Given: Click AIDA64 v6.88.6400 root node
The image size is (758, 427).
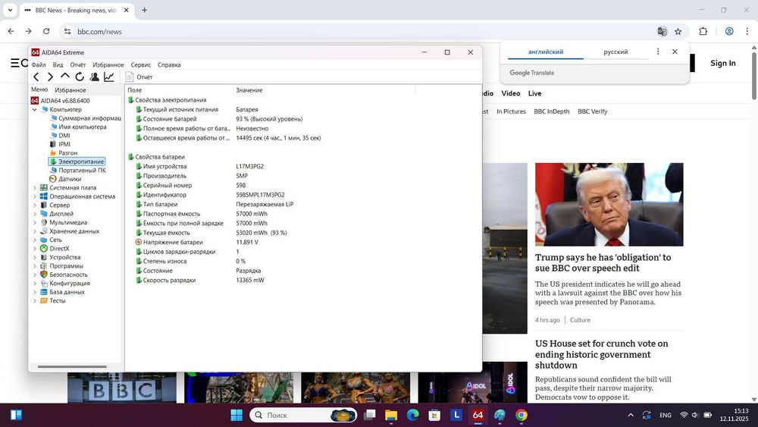Looking at the screenshot, I should tap(61, 101).
